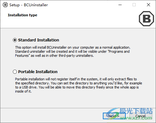Screen dimensions: 156x123
Task: Click the greyed-out maximize button
Action: 134,5
